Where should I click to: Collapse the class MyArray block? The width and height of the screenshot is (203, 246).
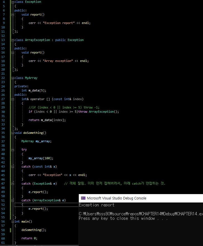(13, 78)
